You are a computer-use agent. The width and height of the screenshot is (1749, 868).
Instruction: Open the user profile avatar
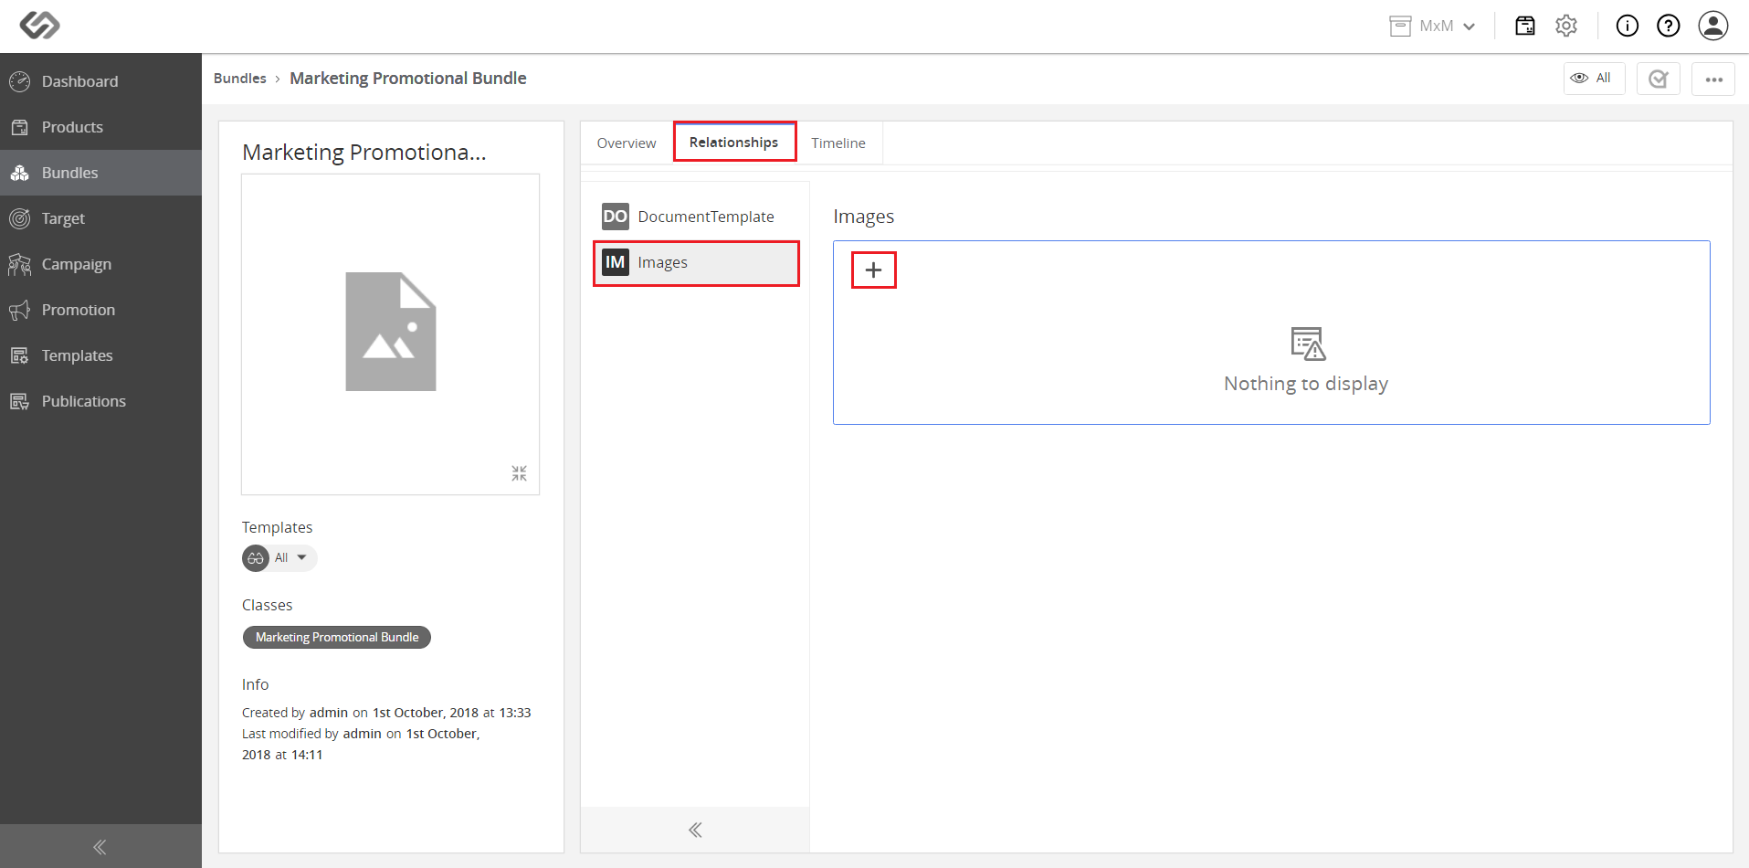click(1713, 26)
